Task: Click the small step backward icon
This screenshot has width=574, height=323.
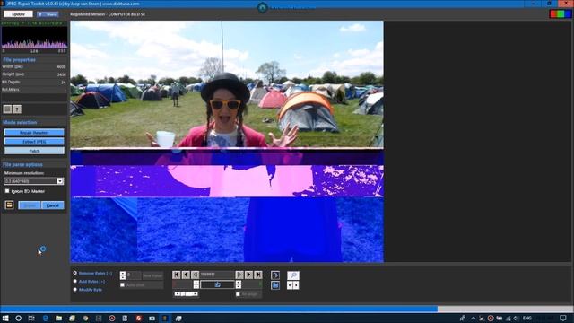Action: coord(196,275)
